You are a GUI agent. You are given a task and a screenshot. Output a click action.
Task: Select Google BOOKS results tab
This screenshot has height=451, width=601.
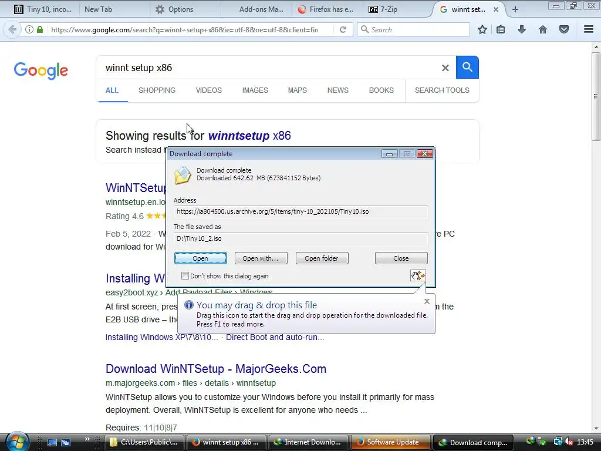(x=381, y=90)
